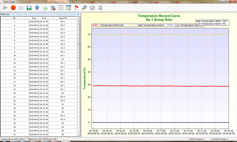The image size is (237, 142).
Task: Click the red flag marker icon
Action: 76,7
